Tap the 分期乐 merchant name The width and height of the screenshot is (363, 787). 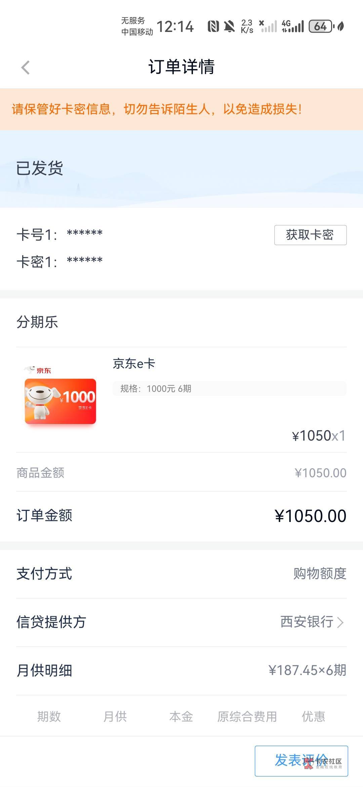pyautogui.click(x=37, y=322)
